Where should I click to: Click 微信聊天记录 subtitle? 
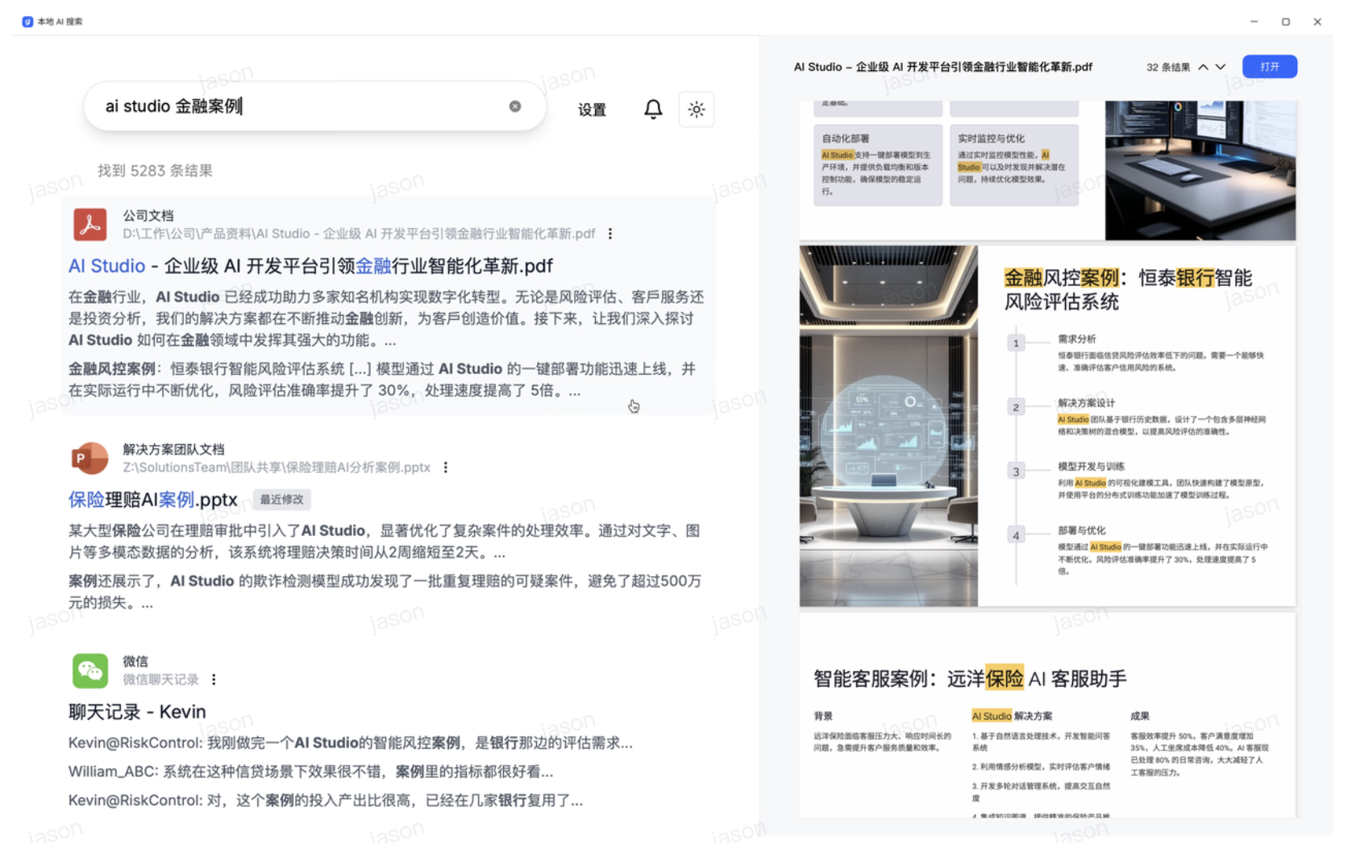[x=160, y=679]
